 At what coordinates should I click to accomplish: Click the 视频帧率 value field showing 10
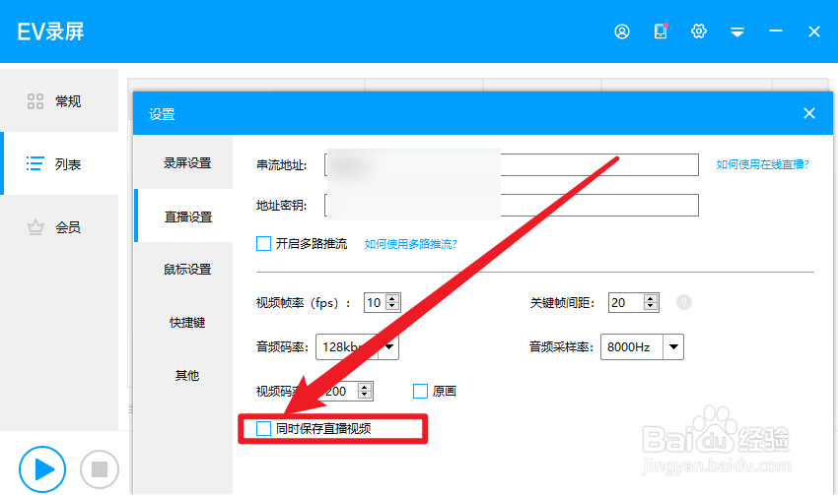point(375,302)
